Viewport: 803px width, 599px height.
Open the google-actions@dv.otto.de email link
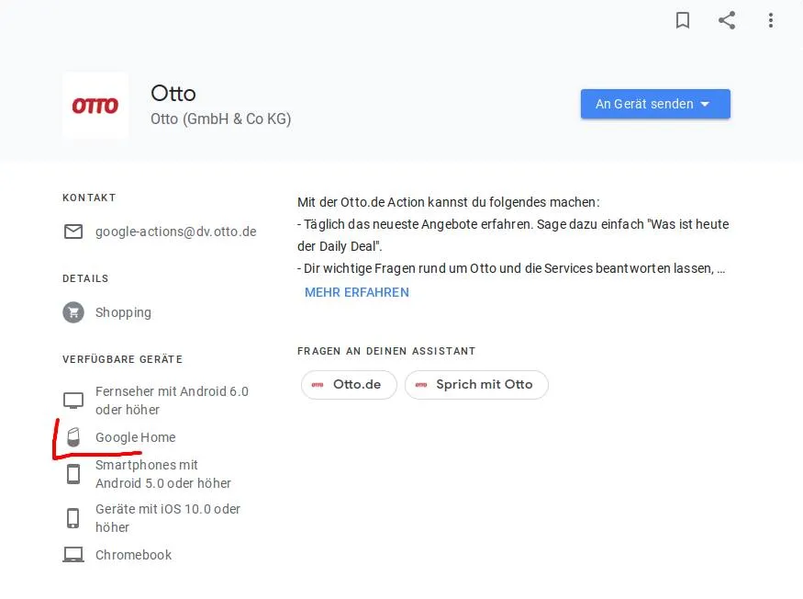point(175,232)
